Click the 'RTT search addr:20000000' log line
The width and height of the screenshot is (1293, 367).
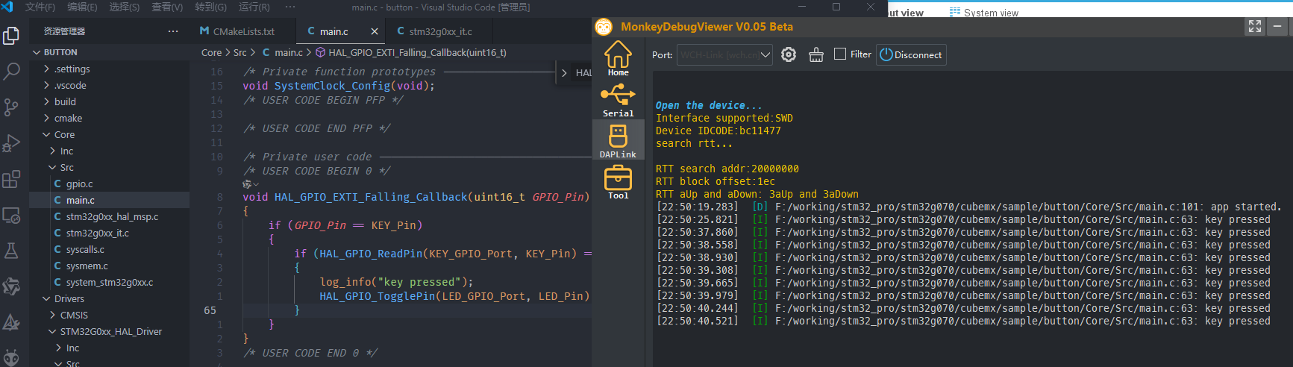(727, 169)
